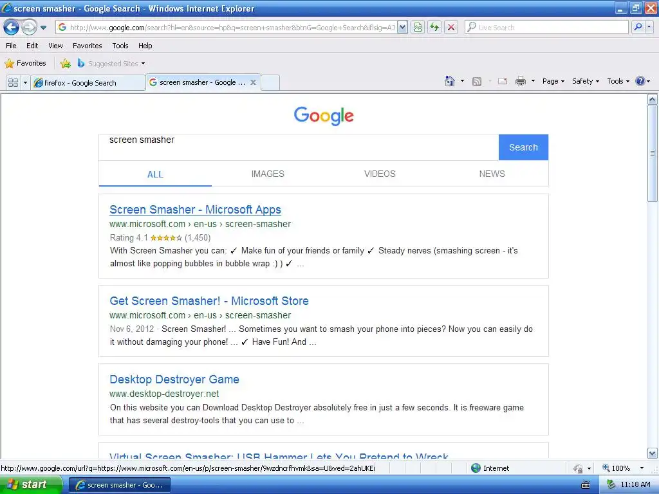Open recent pages dropdown beside Forward button
This screenshot has height=494, width=659.
click(x=43, y=28)
